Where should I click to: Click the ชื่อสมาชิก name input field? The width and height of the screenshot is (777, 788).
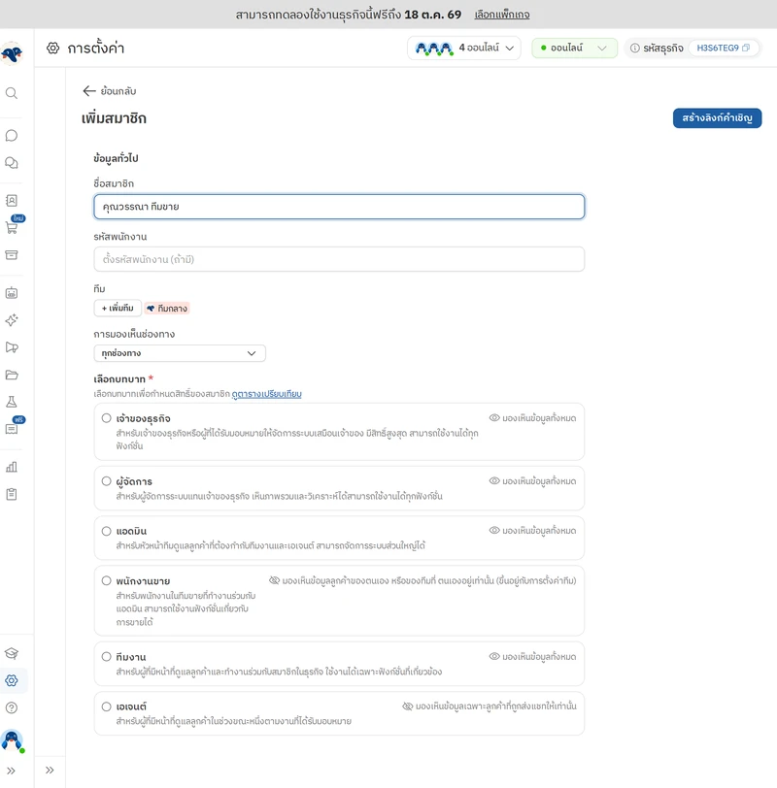(x=339, y=207)
